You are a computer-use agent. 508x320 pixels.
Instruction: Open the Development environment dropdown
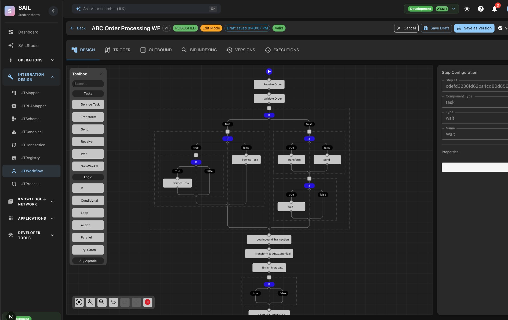(454, 9)
